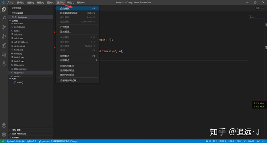Screen dimensions: 267x143
Task: Open the Run and Debug view icon
Action: pyautogui.click(x=4, y=36)
